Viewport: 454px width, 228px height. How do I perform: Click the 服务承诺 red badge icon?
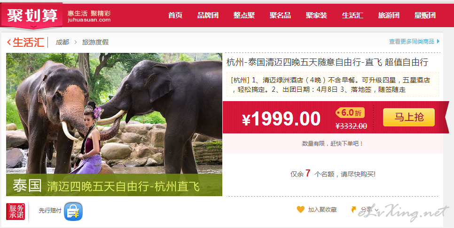pyautogui.click(x=16, y=212)
